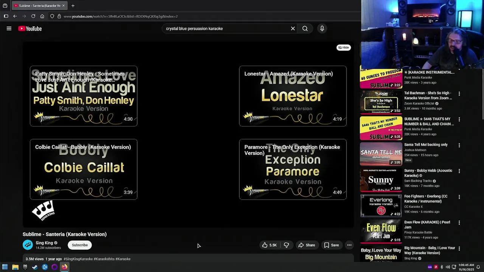Go to the YouTube home logo
The width and height of the screenshot is (484, 272).
pos(29,29)
